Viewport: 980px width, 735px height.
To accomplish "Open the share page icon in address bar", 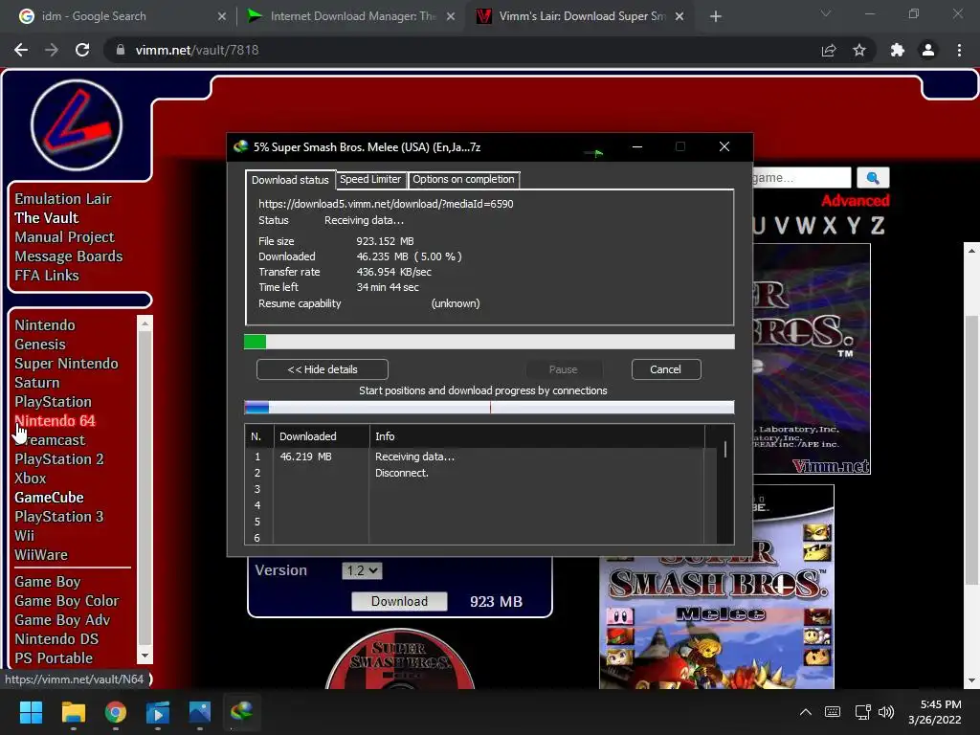I will (829, 50).
